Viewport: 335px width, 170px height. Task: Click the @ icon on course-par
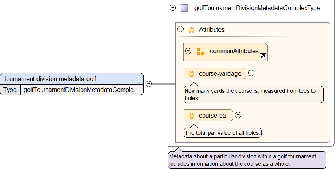pyautogui.click(x=191, y=115)
